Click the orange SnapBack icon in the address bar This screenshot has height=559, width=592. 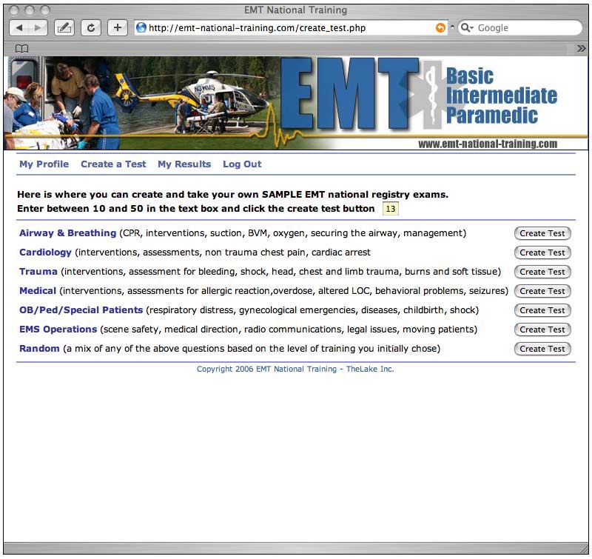[440, 27]
